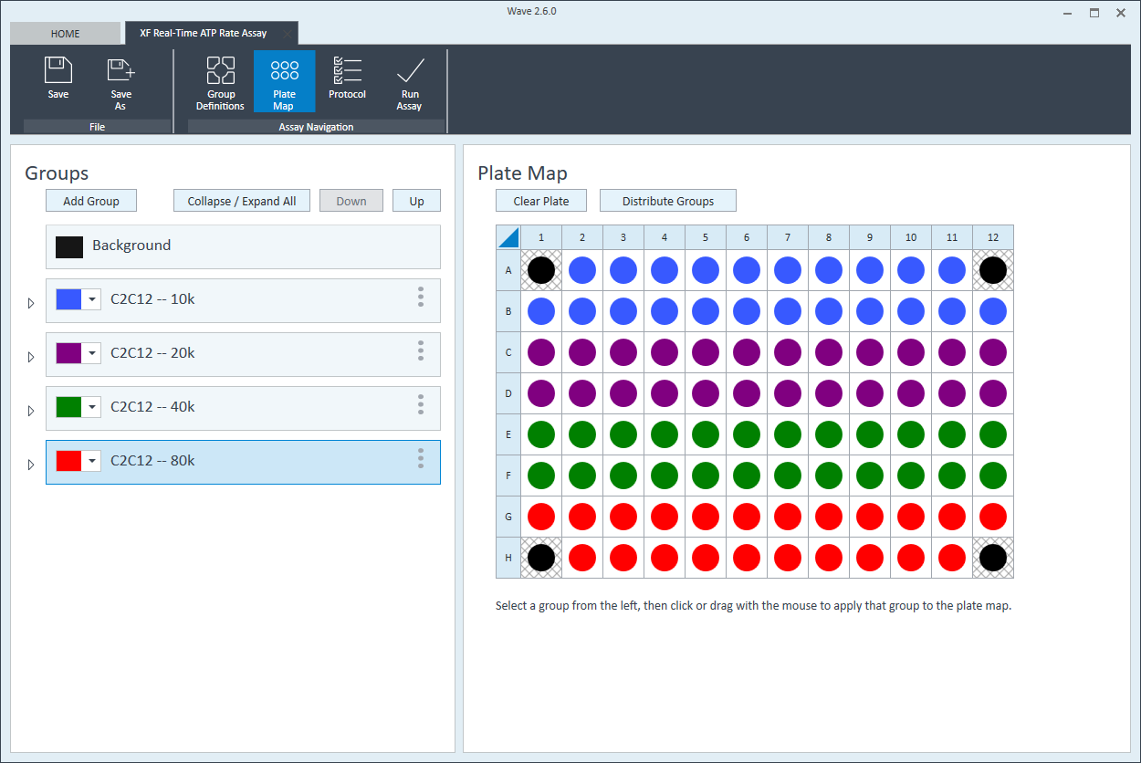
Task: Click the Distribute Groups button
Action: (667, 201)
